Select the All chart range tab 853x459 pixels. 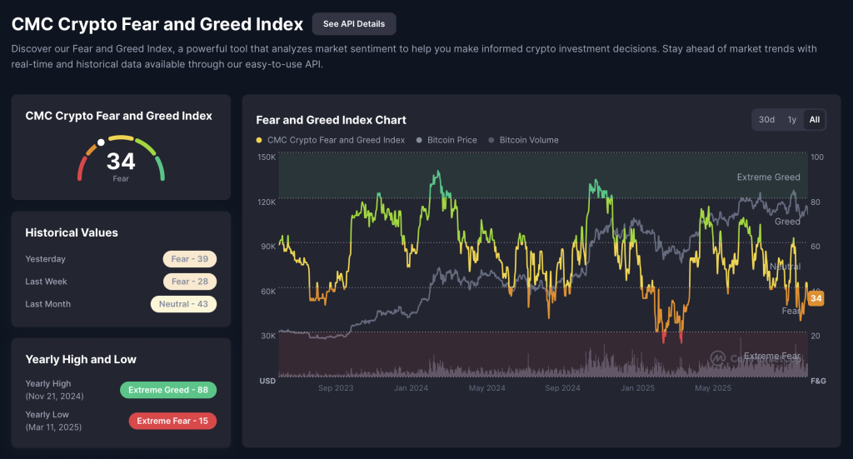(x=815, y=120)
